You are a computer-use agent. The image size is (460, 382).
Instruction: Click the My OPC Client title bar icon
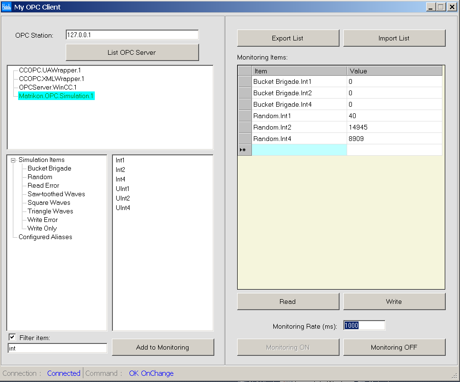(x=6, y=7)
